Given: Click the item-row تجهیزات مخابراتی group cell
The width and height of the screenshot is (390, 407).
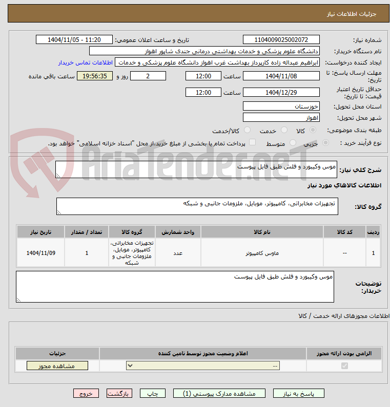Looking at the screenshot, I should (x=132, y=253).
